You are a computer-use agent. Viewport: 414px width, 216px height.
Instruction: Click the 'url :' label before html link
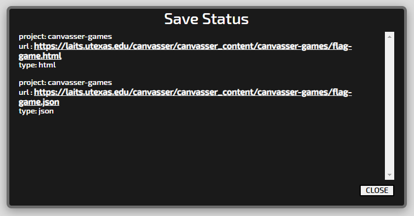coord(26,47)
